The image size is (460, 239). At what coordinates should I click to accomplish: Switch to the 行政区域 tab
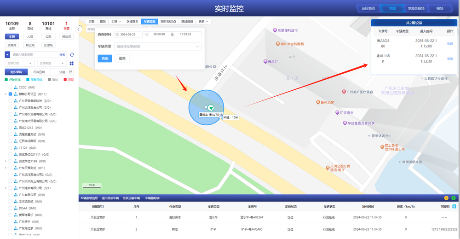tap(39, 72)
